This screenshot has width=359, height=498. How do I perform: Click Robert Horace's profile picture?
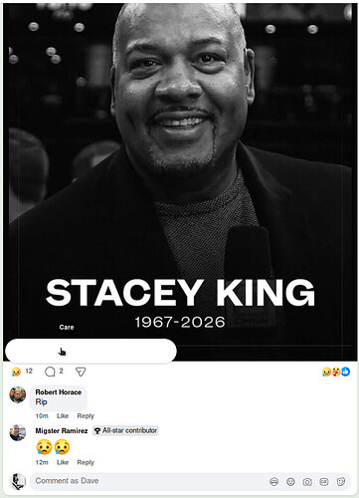pyautogui.click(x=18, y=394)
